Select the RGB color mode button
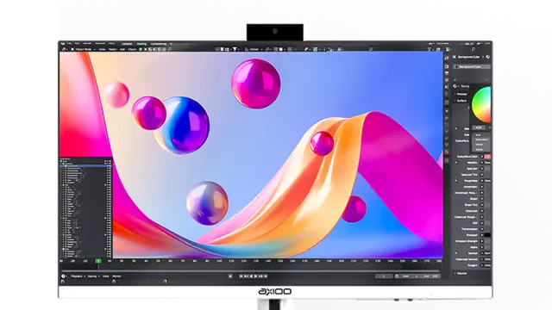This screenshot has width=552, height=310. point(479,128)
